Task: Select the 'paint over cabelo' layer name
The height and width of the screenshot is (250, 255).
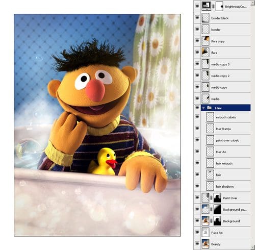Action: (227, 140)
